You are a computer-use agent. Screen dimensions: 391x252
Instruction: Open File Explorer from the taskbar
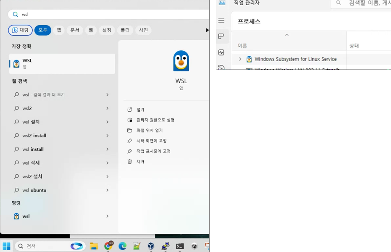[x=94, y=246]
